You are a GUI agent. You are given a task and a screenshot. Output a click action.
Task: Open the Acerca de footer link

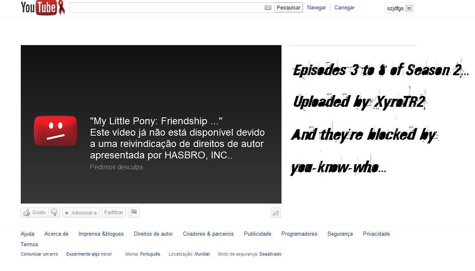(x=56, y=234)
